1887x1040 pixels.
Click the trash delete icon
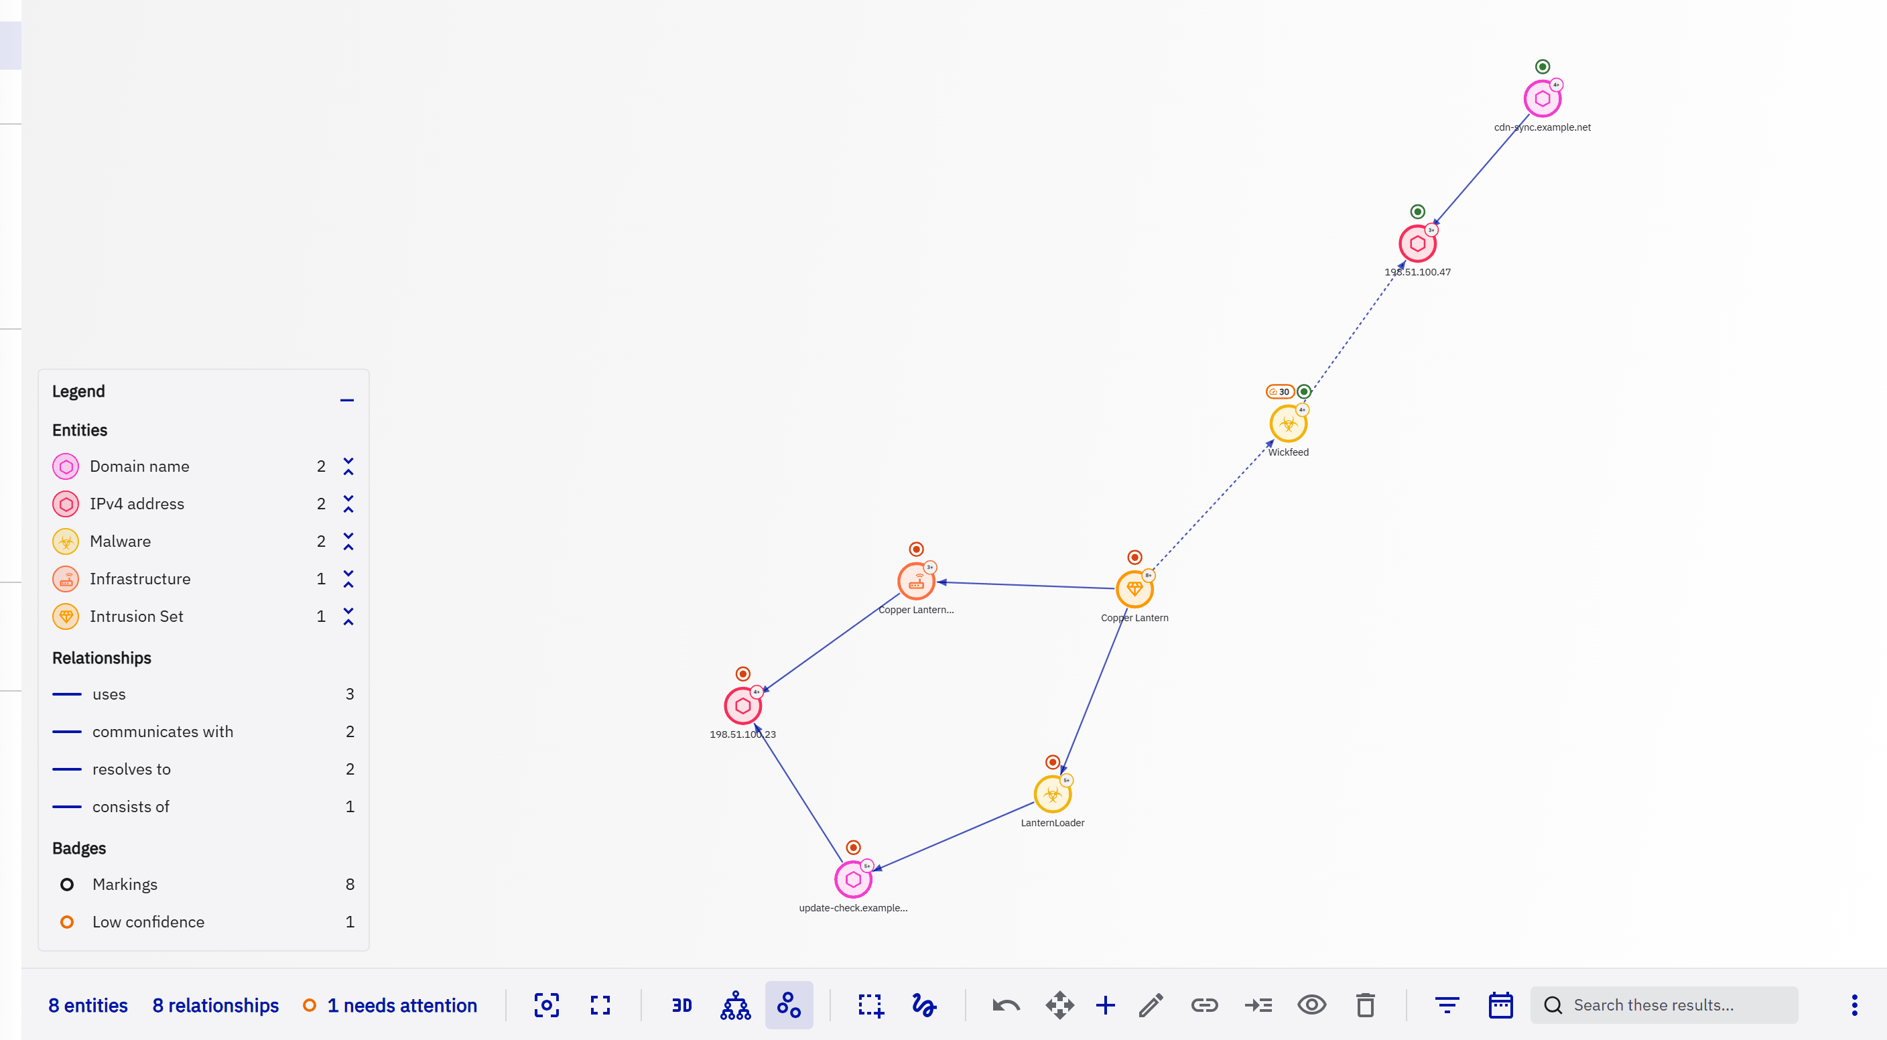click(x=1365, y=1005)
